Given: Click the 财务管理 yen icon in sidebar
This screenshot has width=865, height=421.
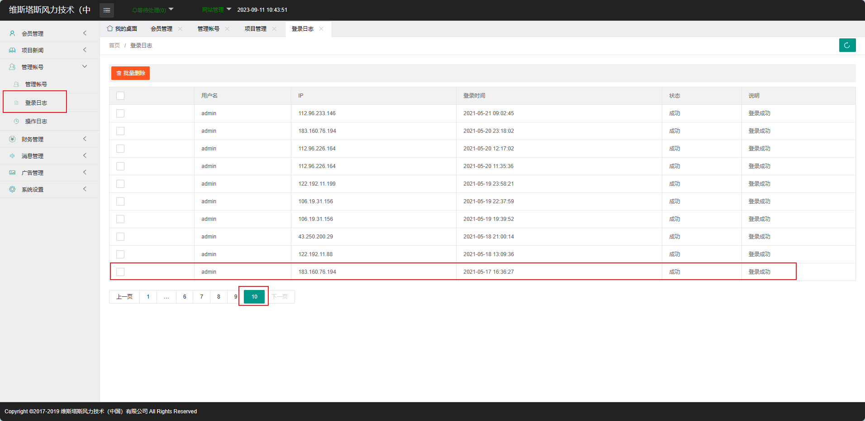Looking at the screenshot, I should point(12,139).
